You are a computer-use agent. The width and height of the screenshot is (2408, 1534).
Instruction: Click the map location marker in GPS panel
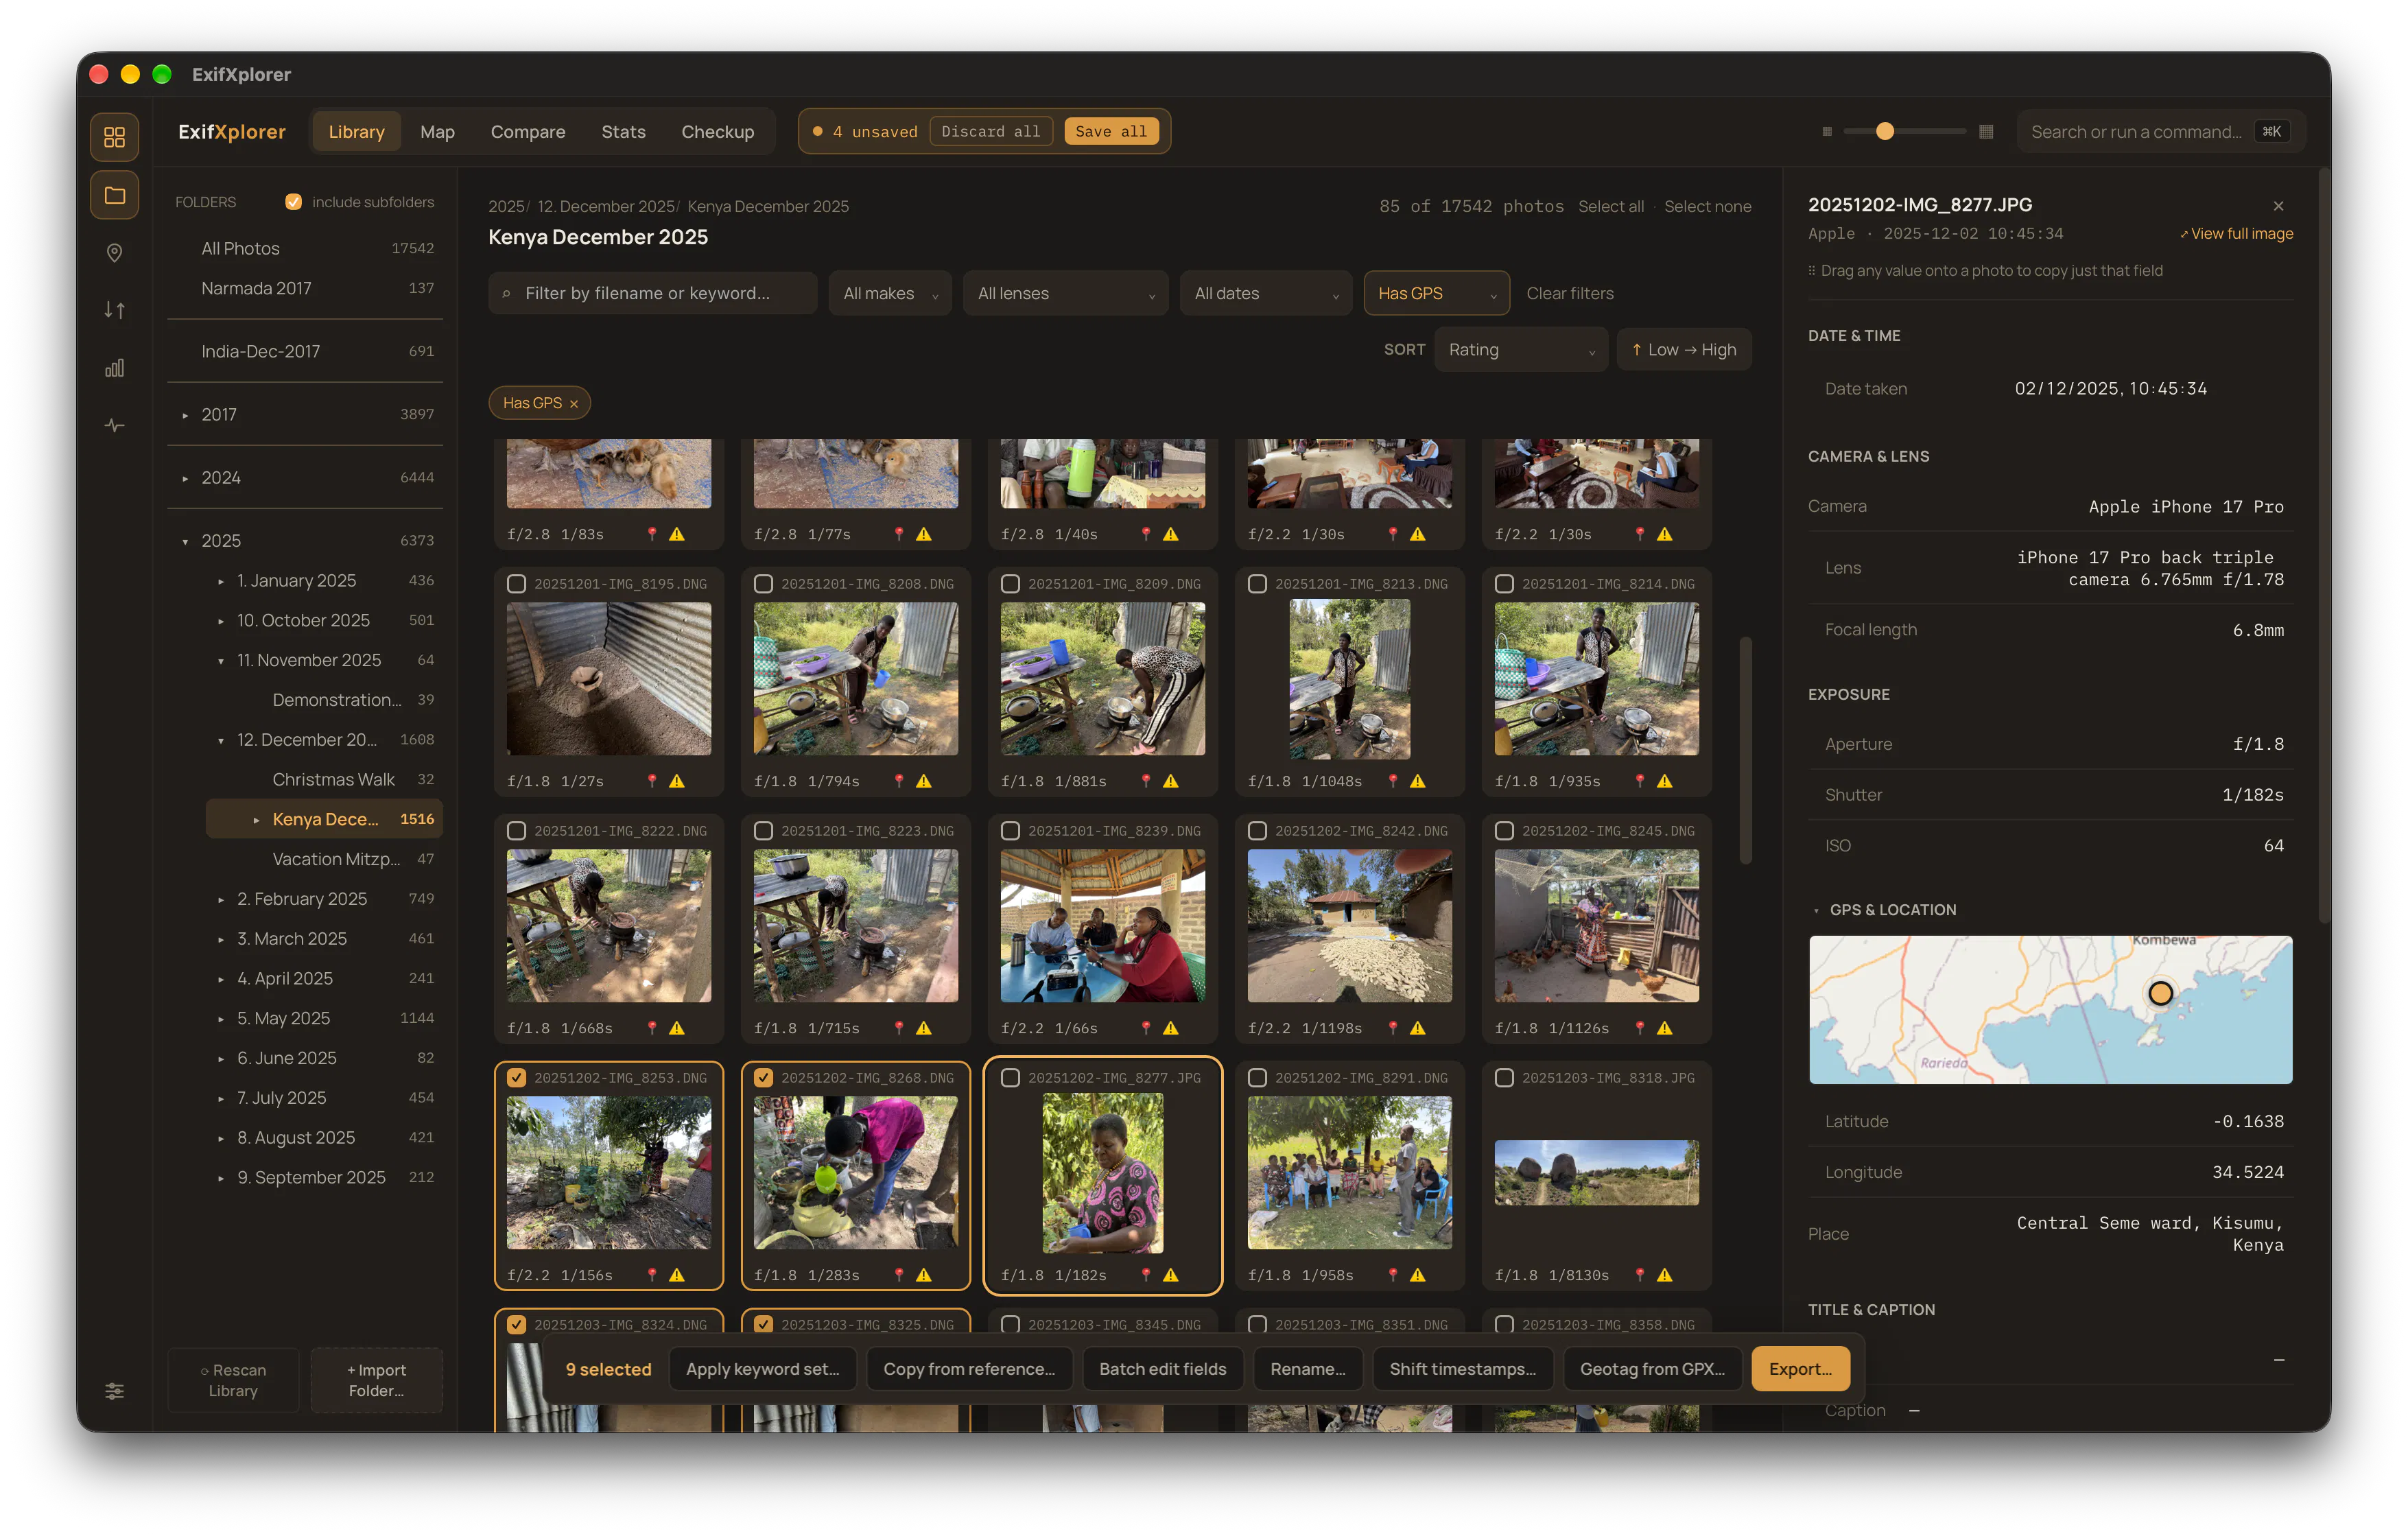click(x=2160, y=993)
